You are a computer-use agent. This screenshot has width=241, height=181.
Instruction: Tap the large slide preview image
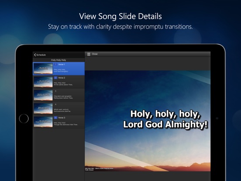pyautogui.click(x=148, y=121)
